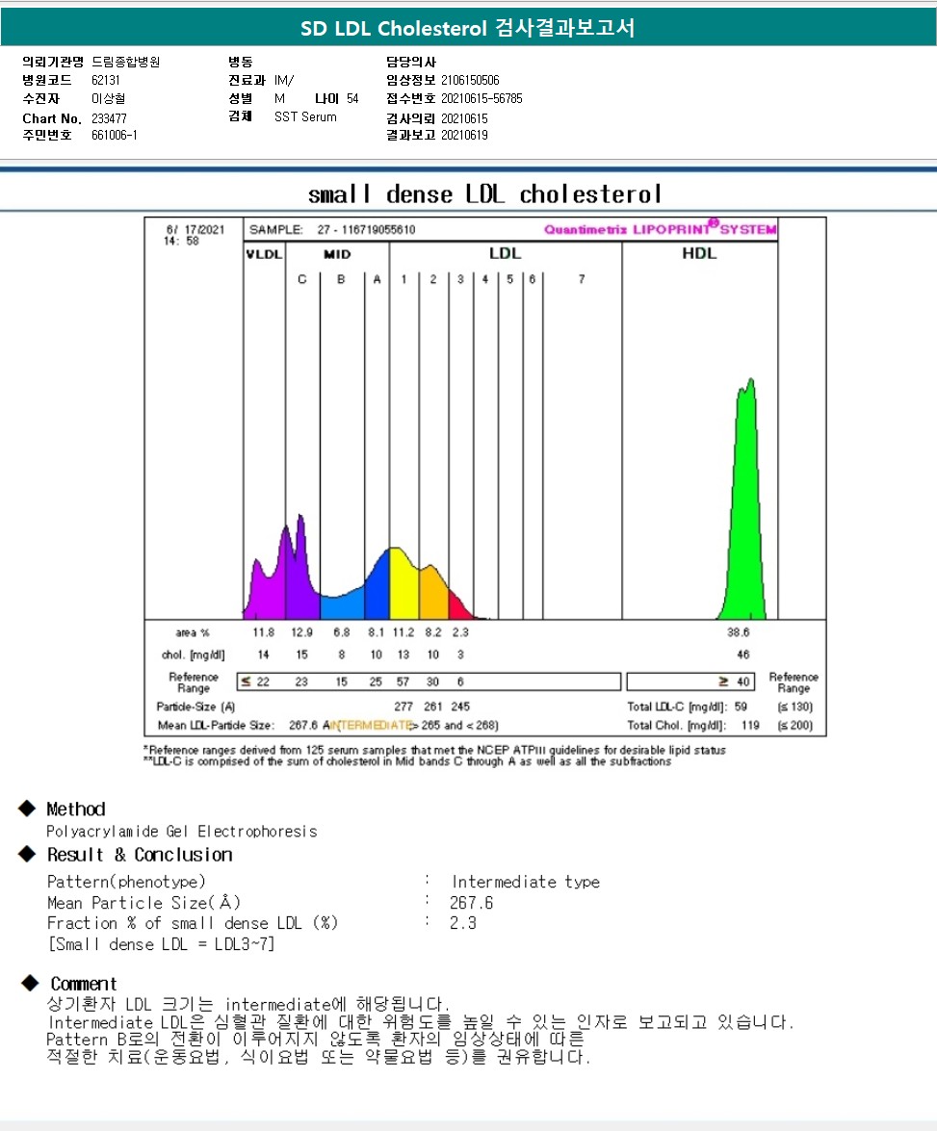Click the hospital code value '62131'
The height and width of the screenshot is (1131, 937).
105,80
